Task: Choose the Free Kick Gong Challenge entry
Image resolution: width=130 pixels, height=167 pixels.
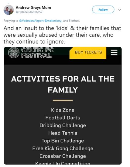Action: pyautogui.click(x=63, y=148)
